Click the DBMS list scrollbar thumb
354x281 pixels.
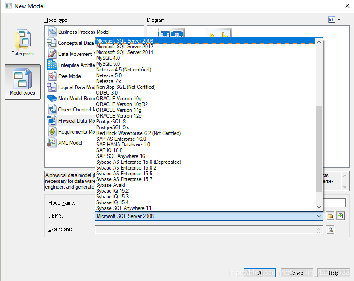pyautogui.click(x=319, y=149)
